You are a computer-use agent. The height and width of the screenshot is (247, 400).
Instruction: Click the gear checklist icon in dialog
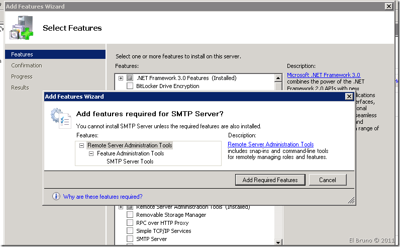click(x=60, y=118)
